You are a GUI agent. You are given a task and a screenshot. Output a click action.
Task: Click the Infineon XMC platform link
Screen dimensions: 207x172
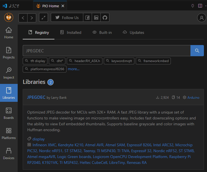coord(44,145)
